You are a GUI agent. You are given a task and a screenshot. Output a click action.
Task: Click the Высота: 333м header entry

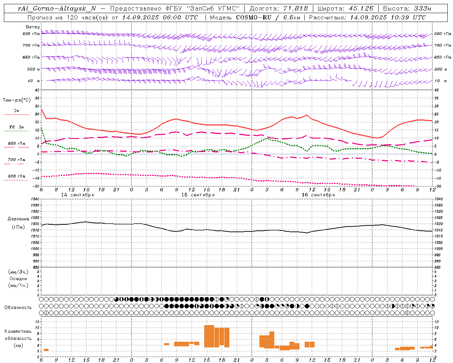(x=407, y=9)
